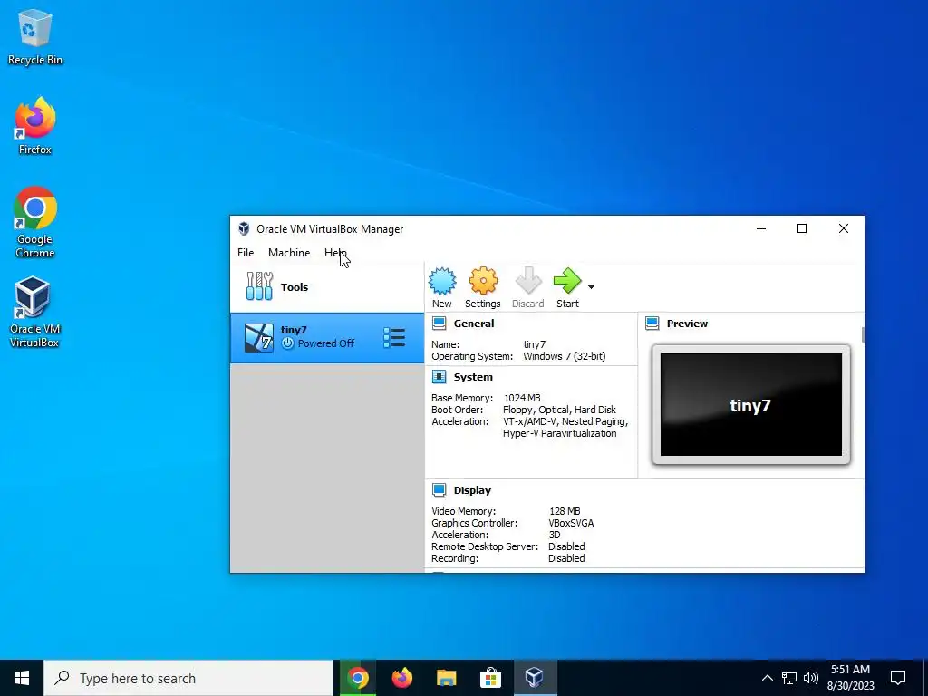Click 'Floppy, Optical, Hard Disk' boot order
Screen dimensions: 928x696
click(x=559, y=410)
